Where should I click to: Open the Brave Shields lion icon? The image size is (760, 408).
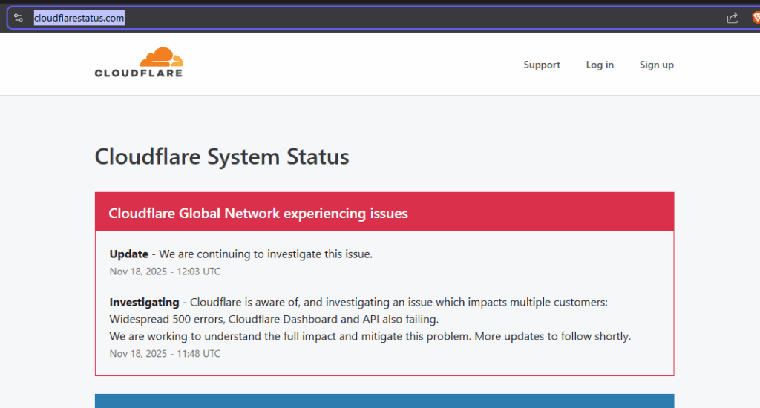tap(756, 18)
